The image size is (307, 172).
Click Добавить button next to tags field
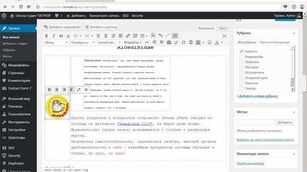click(285, 122)
